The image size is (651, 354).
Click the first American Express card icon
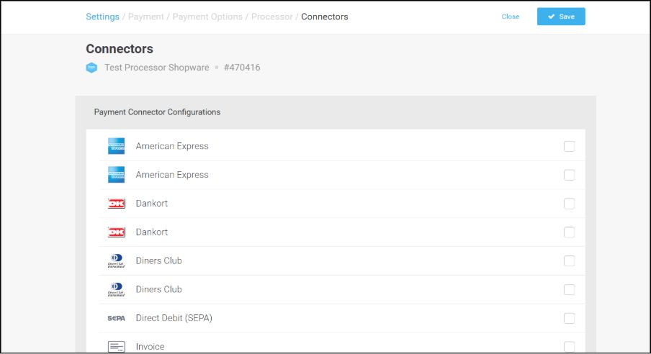click(116, 146)
